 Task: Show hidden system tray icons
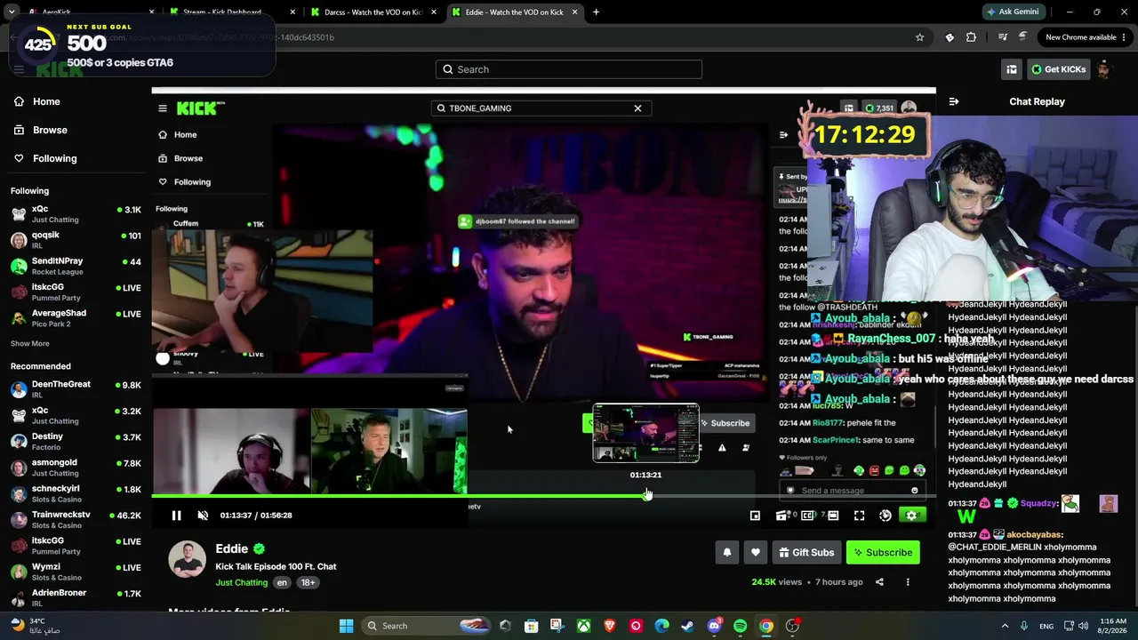[1005, 626]
